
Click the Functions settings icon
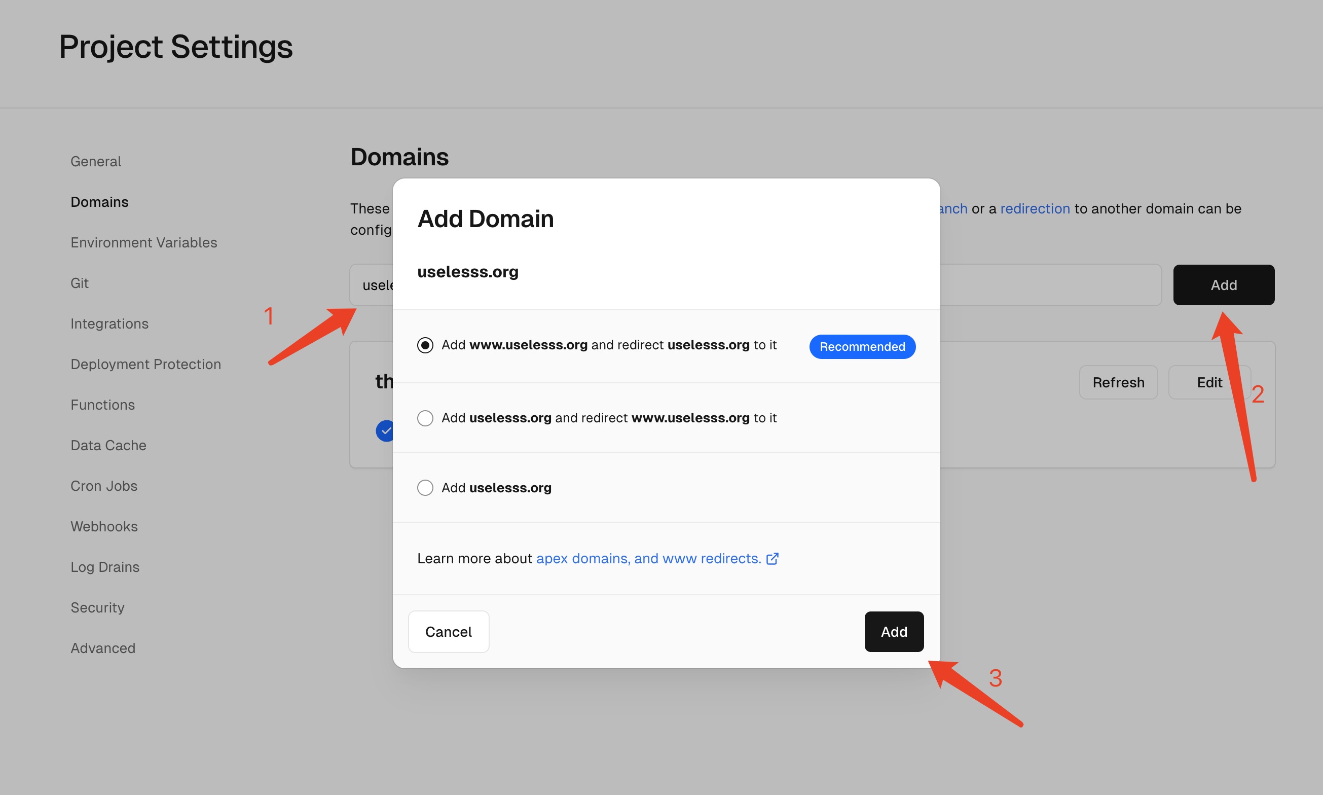tap(101, 404)
